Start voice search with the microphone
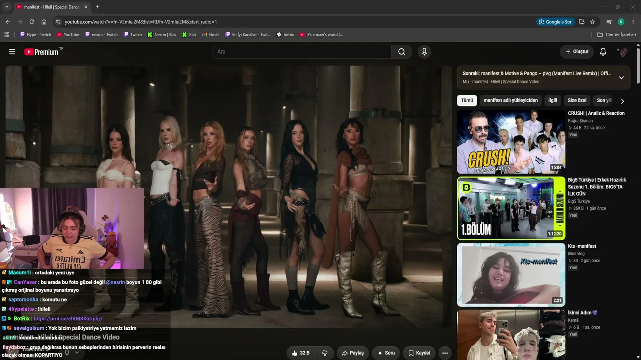641x360 pixels. coord(424,52)
